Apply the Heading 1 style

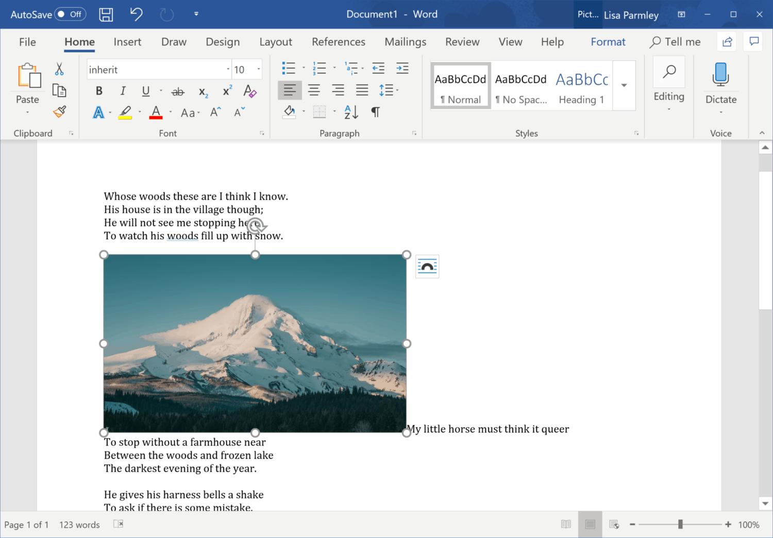click(x=581, y=86)
